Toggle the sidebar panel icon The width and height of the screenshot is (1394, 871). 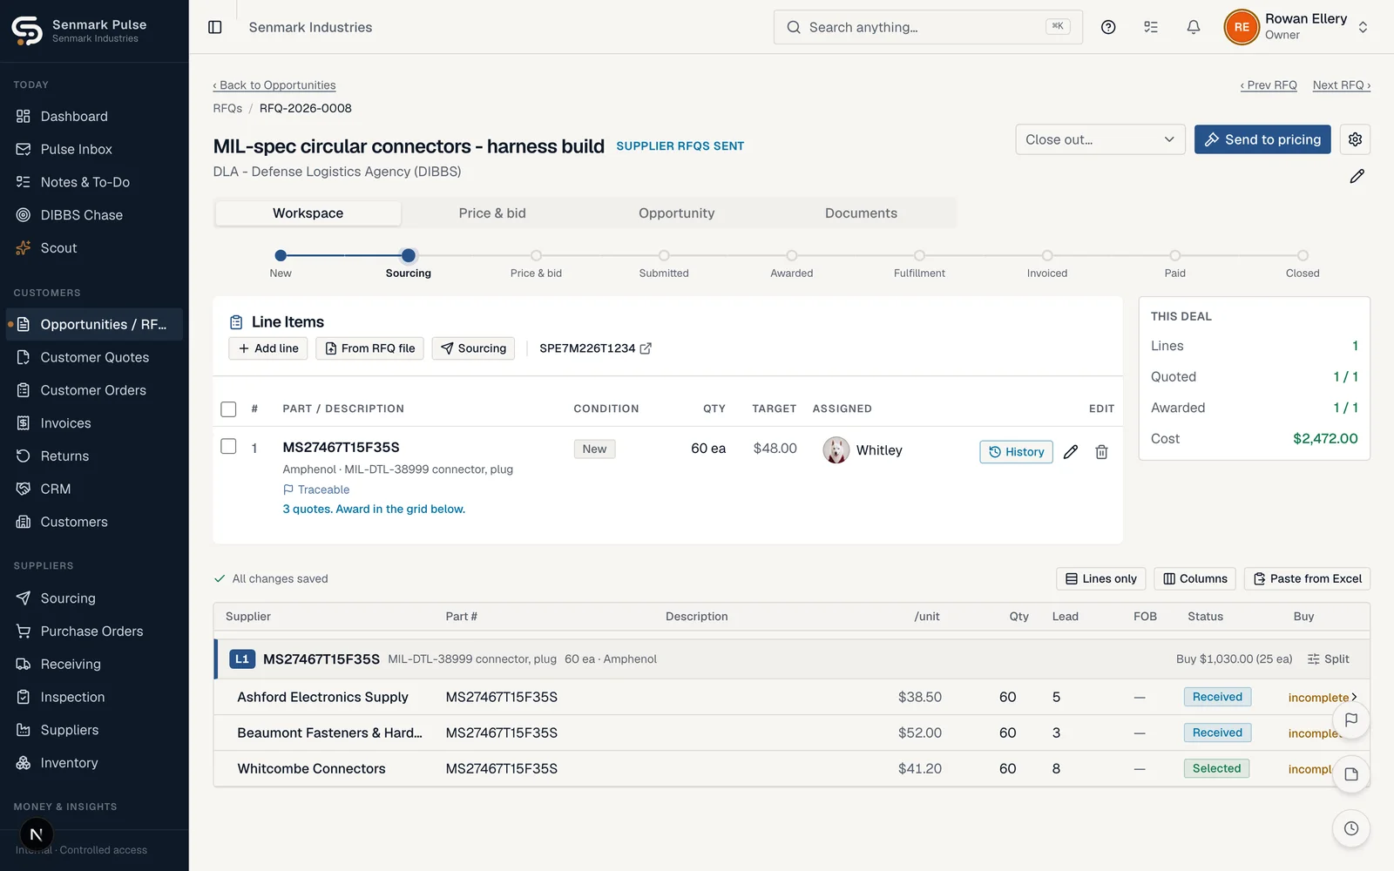215,27
